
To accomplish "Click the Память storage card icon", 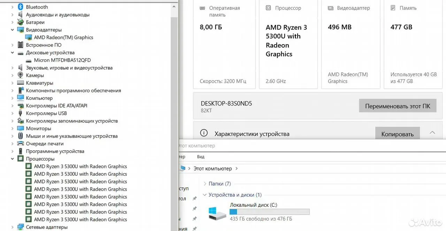I will coord(393,8).
